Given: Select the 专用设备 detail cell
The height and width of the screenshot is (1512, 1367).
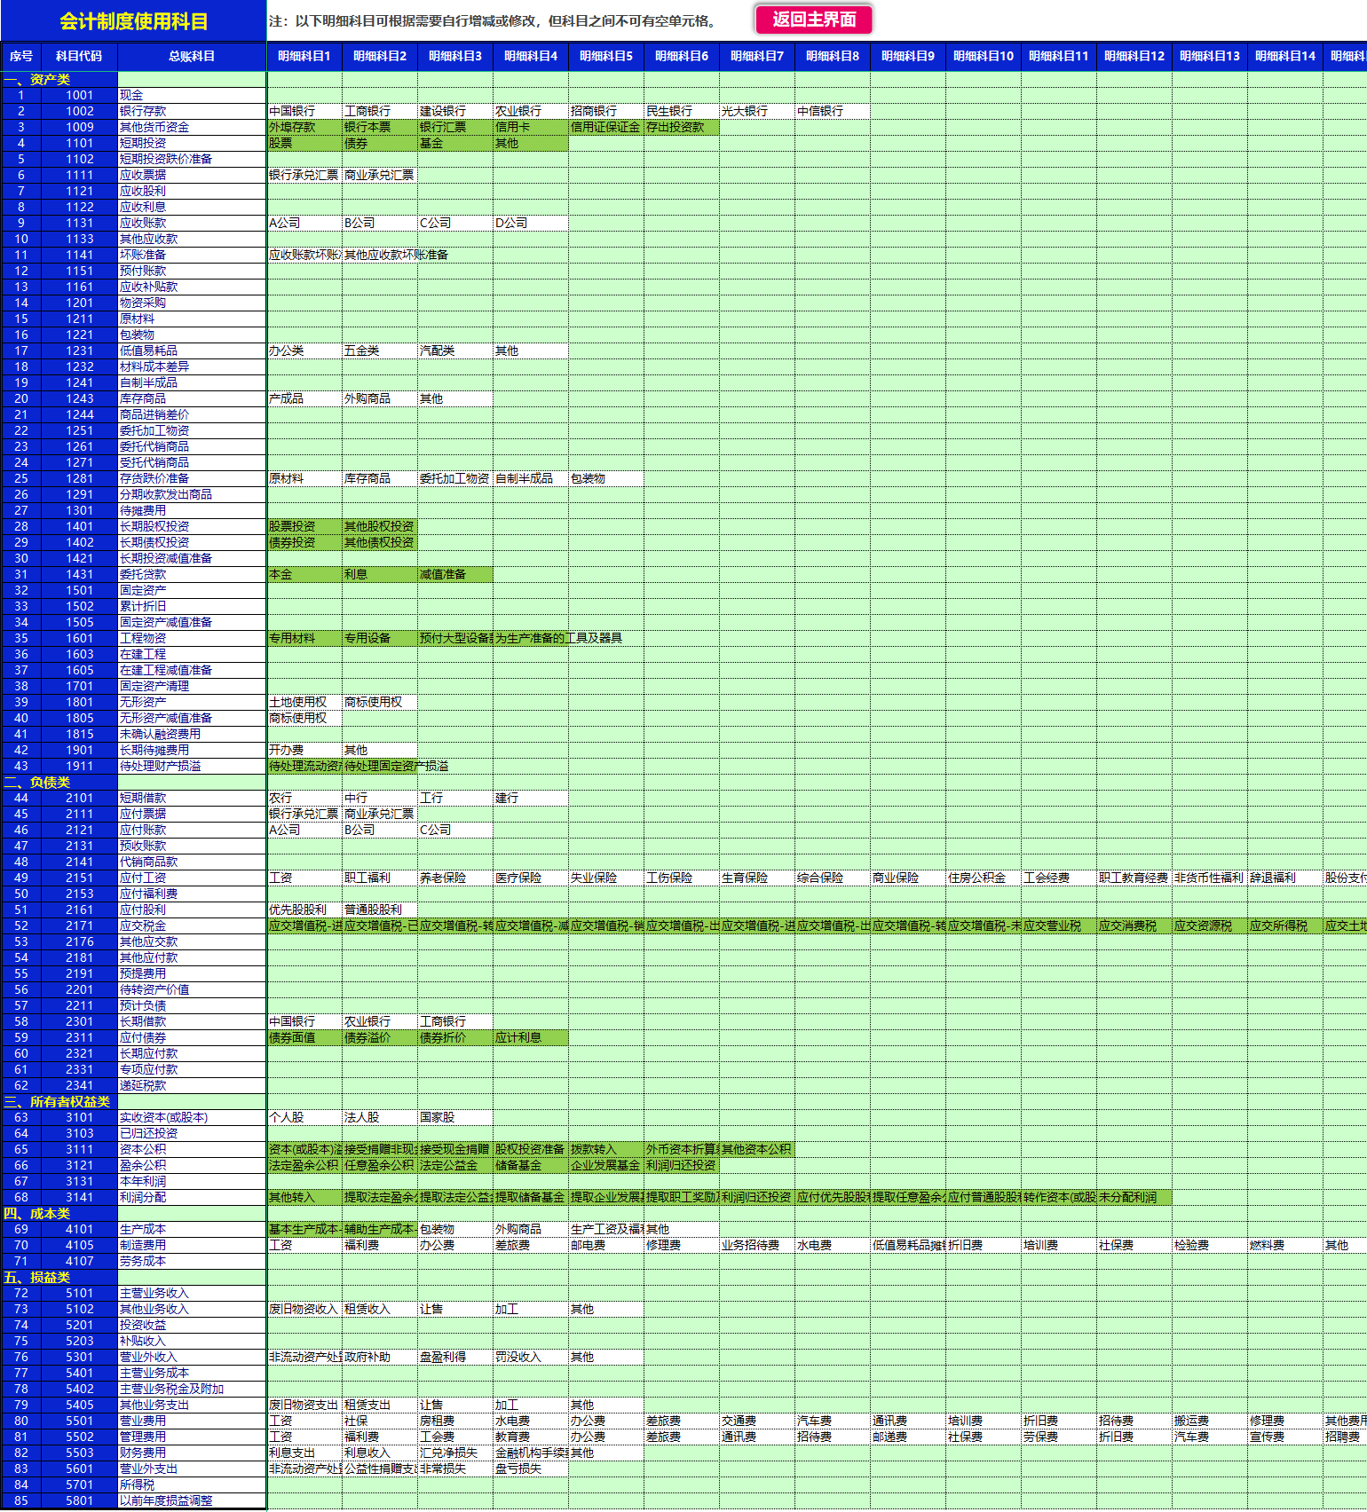Looking at the screenshot, I should 380,638.
